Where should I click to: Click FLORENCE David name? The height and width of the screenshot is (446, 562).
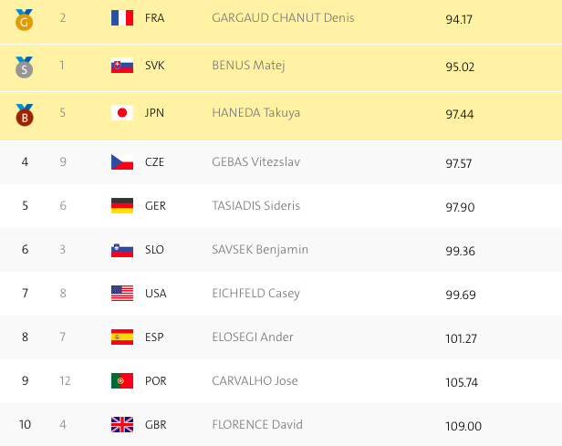[x=257, y=424]
